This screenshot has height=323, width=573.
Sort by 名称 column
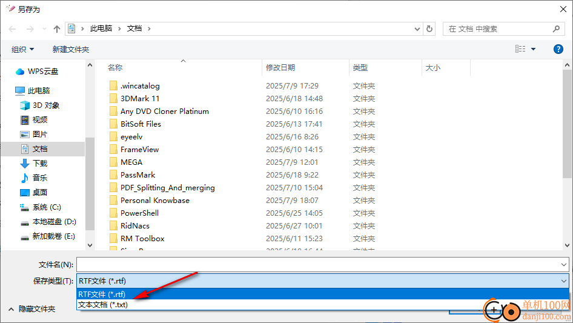115,68
